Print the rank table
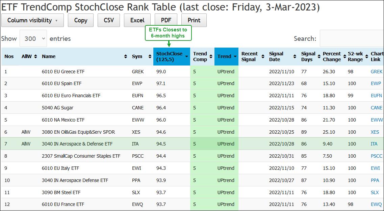This screenshot has width=384, height=211. (x=194, y=20)
